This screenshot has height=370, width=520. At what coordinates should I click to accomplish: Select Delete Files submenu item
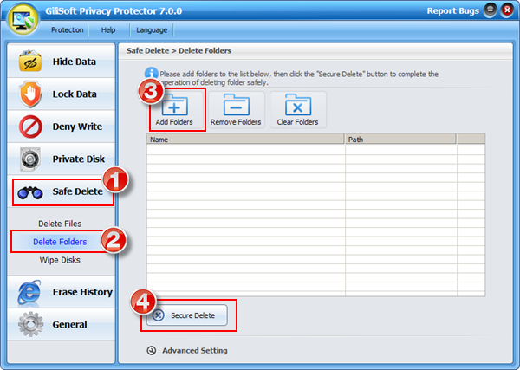click(60, 224)
